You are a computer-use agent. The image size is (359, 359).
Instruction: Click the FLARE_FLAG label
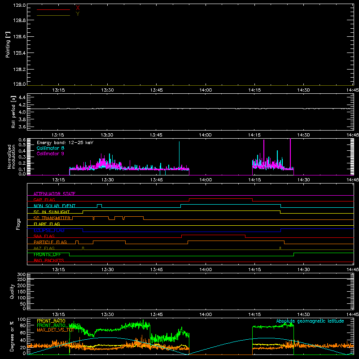pyautogui.click(x=47, y=224)
